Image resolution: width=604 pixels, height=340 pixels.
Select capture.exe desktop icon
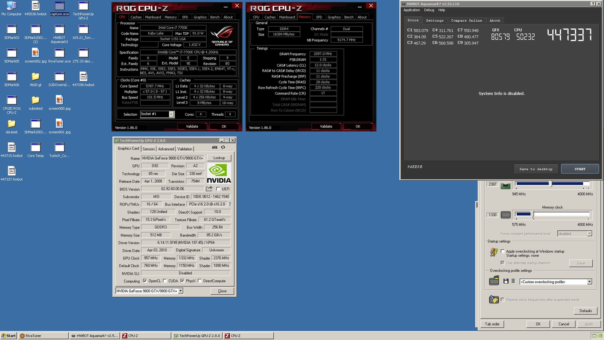point(59,8)
